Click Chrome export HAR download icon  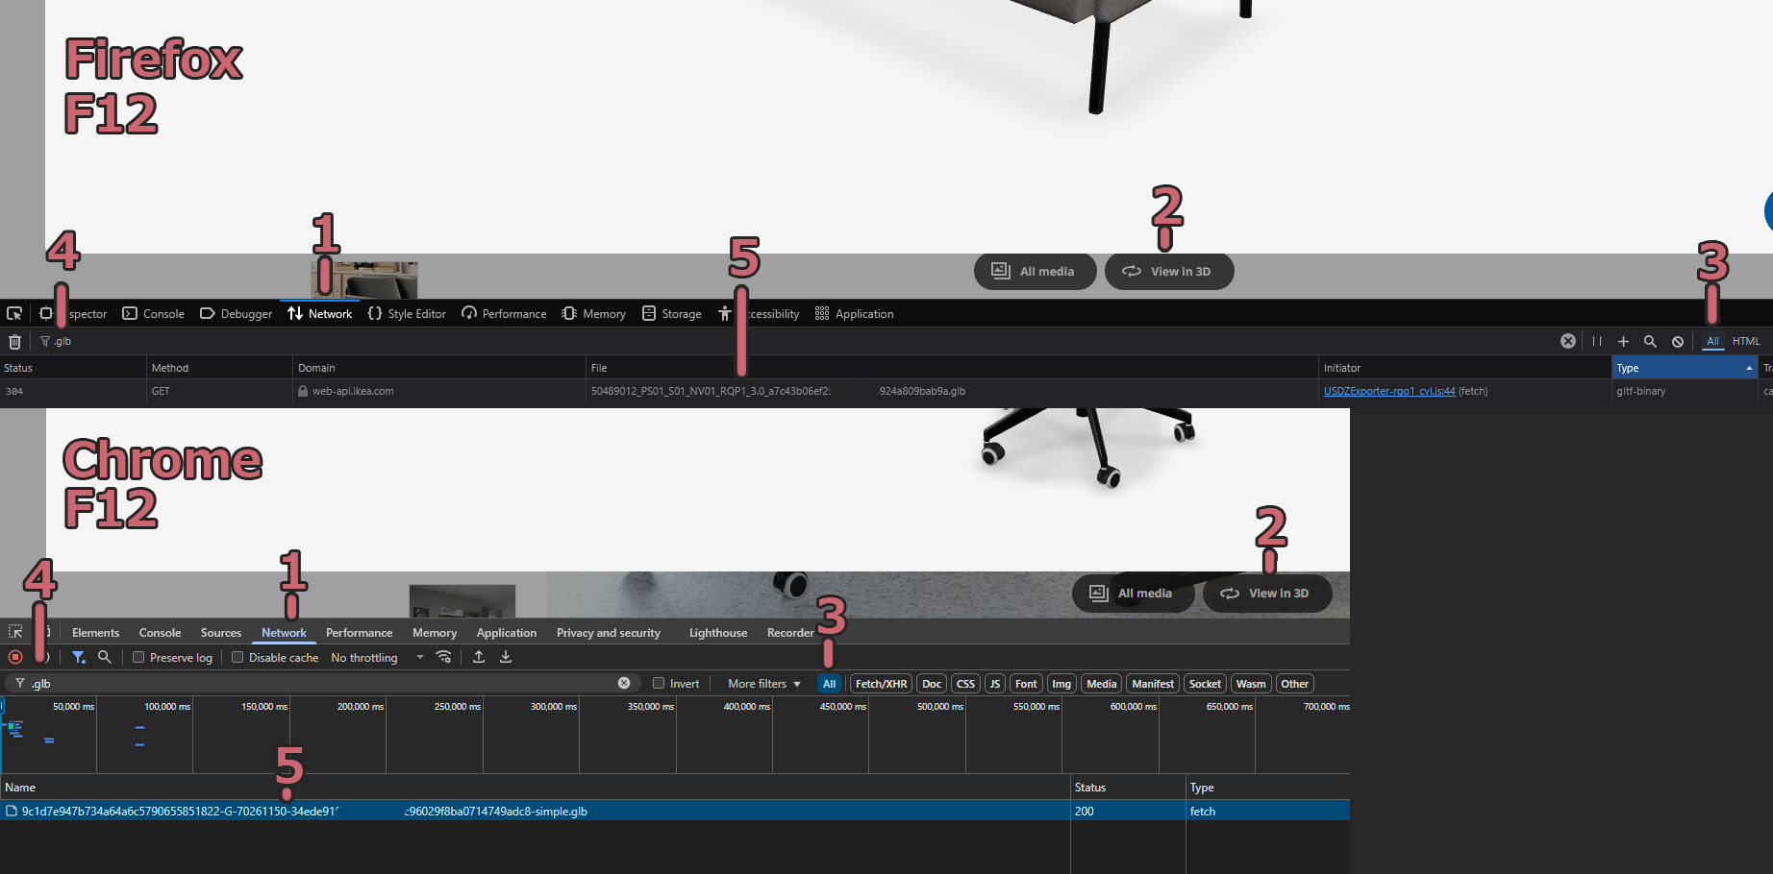(506, 657)
